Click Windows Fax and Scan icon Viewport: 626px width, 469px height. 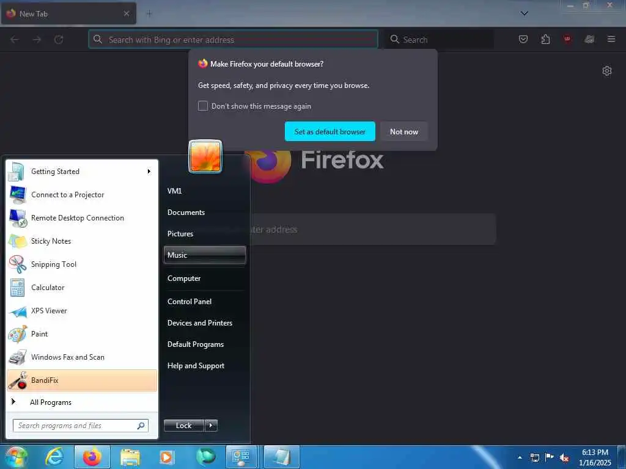(x=18, y=357)
